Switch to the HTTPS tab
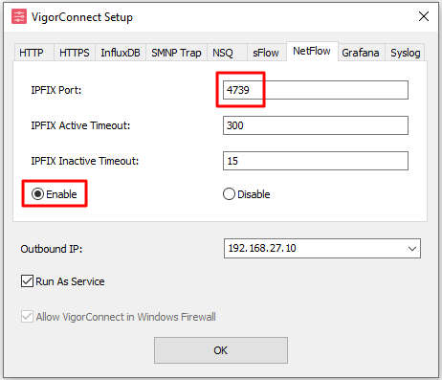This screenshot has height=380, width=442. (x=75, y=53)
